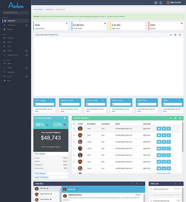Collapse the Line and Bar Graphs panel
Viewport: 186px width, 202px height.
tap(171, 35)
